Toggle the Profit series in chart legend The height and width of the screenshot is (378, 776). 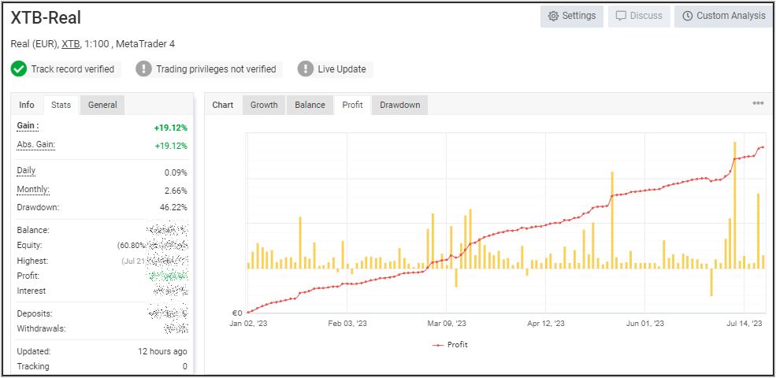click(x=451, y=345)
